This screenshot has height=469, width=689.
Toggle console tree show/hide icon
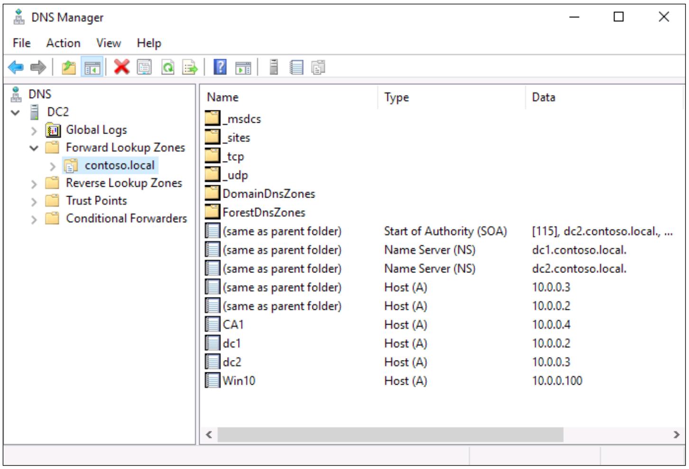(92, 67)
